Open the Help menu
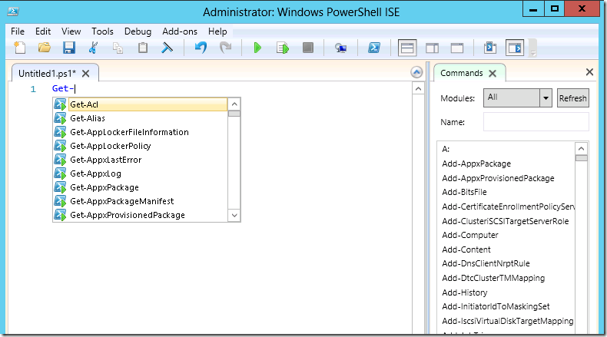 [217, 31]
